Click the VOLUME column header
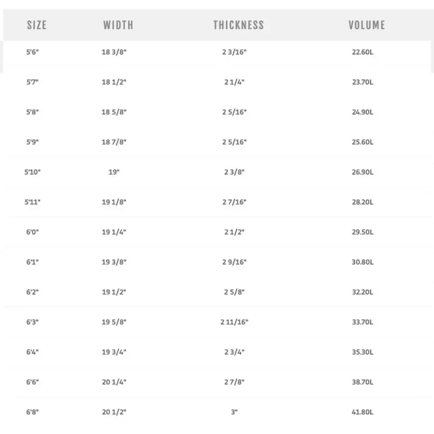The height and width of the screenshot is (434, 434). click(366, 25)
